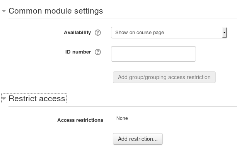Viewport: 237px width, 149px height.
Task: Click the 'ID number' field label
Action: pyautogui.click(x=78, y=52)
